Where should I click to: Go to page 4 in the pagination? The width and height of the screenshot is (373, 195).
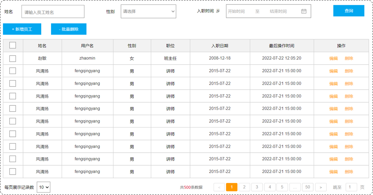point(270,187)
